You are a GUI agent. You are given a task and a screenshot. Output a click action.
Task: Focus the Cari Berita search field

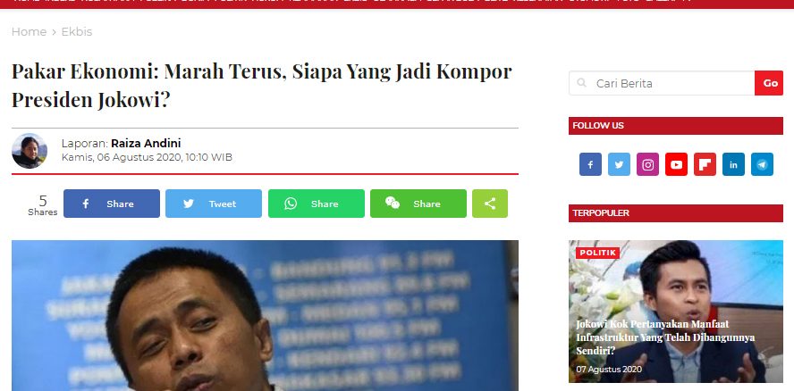[x=662, y=83]
